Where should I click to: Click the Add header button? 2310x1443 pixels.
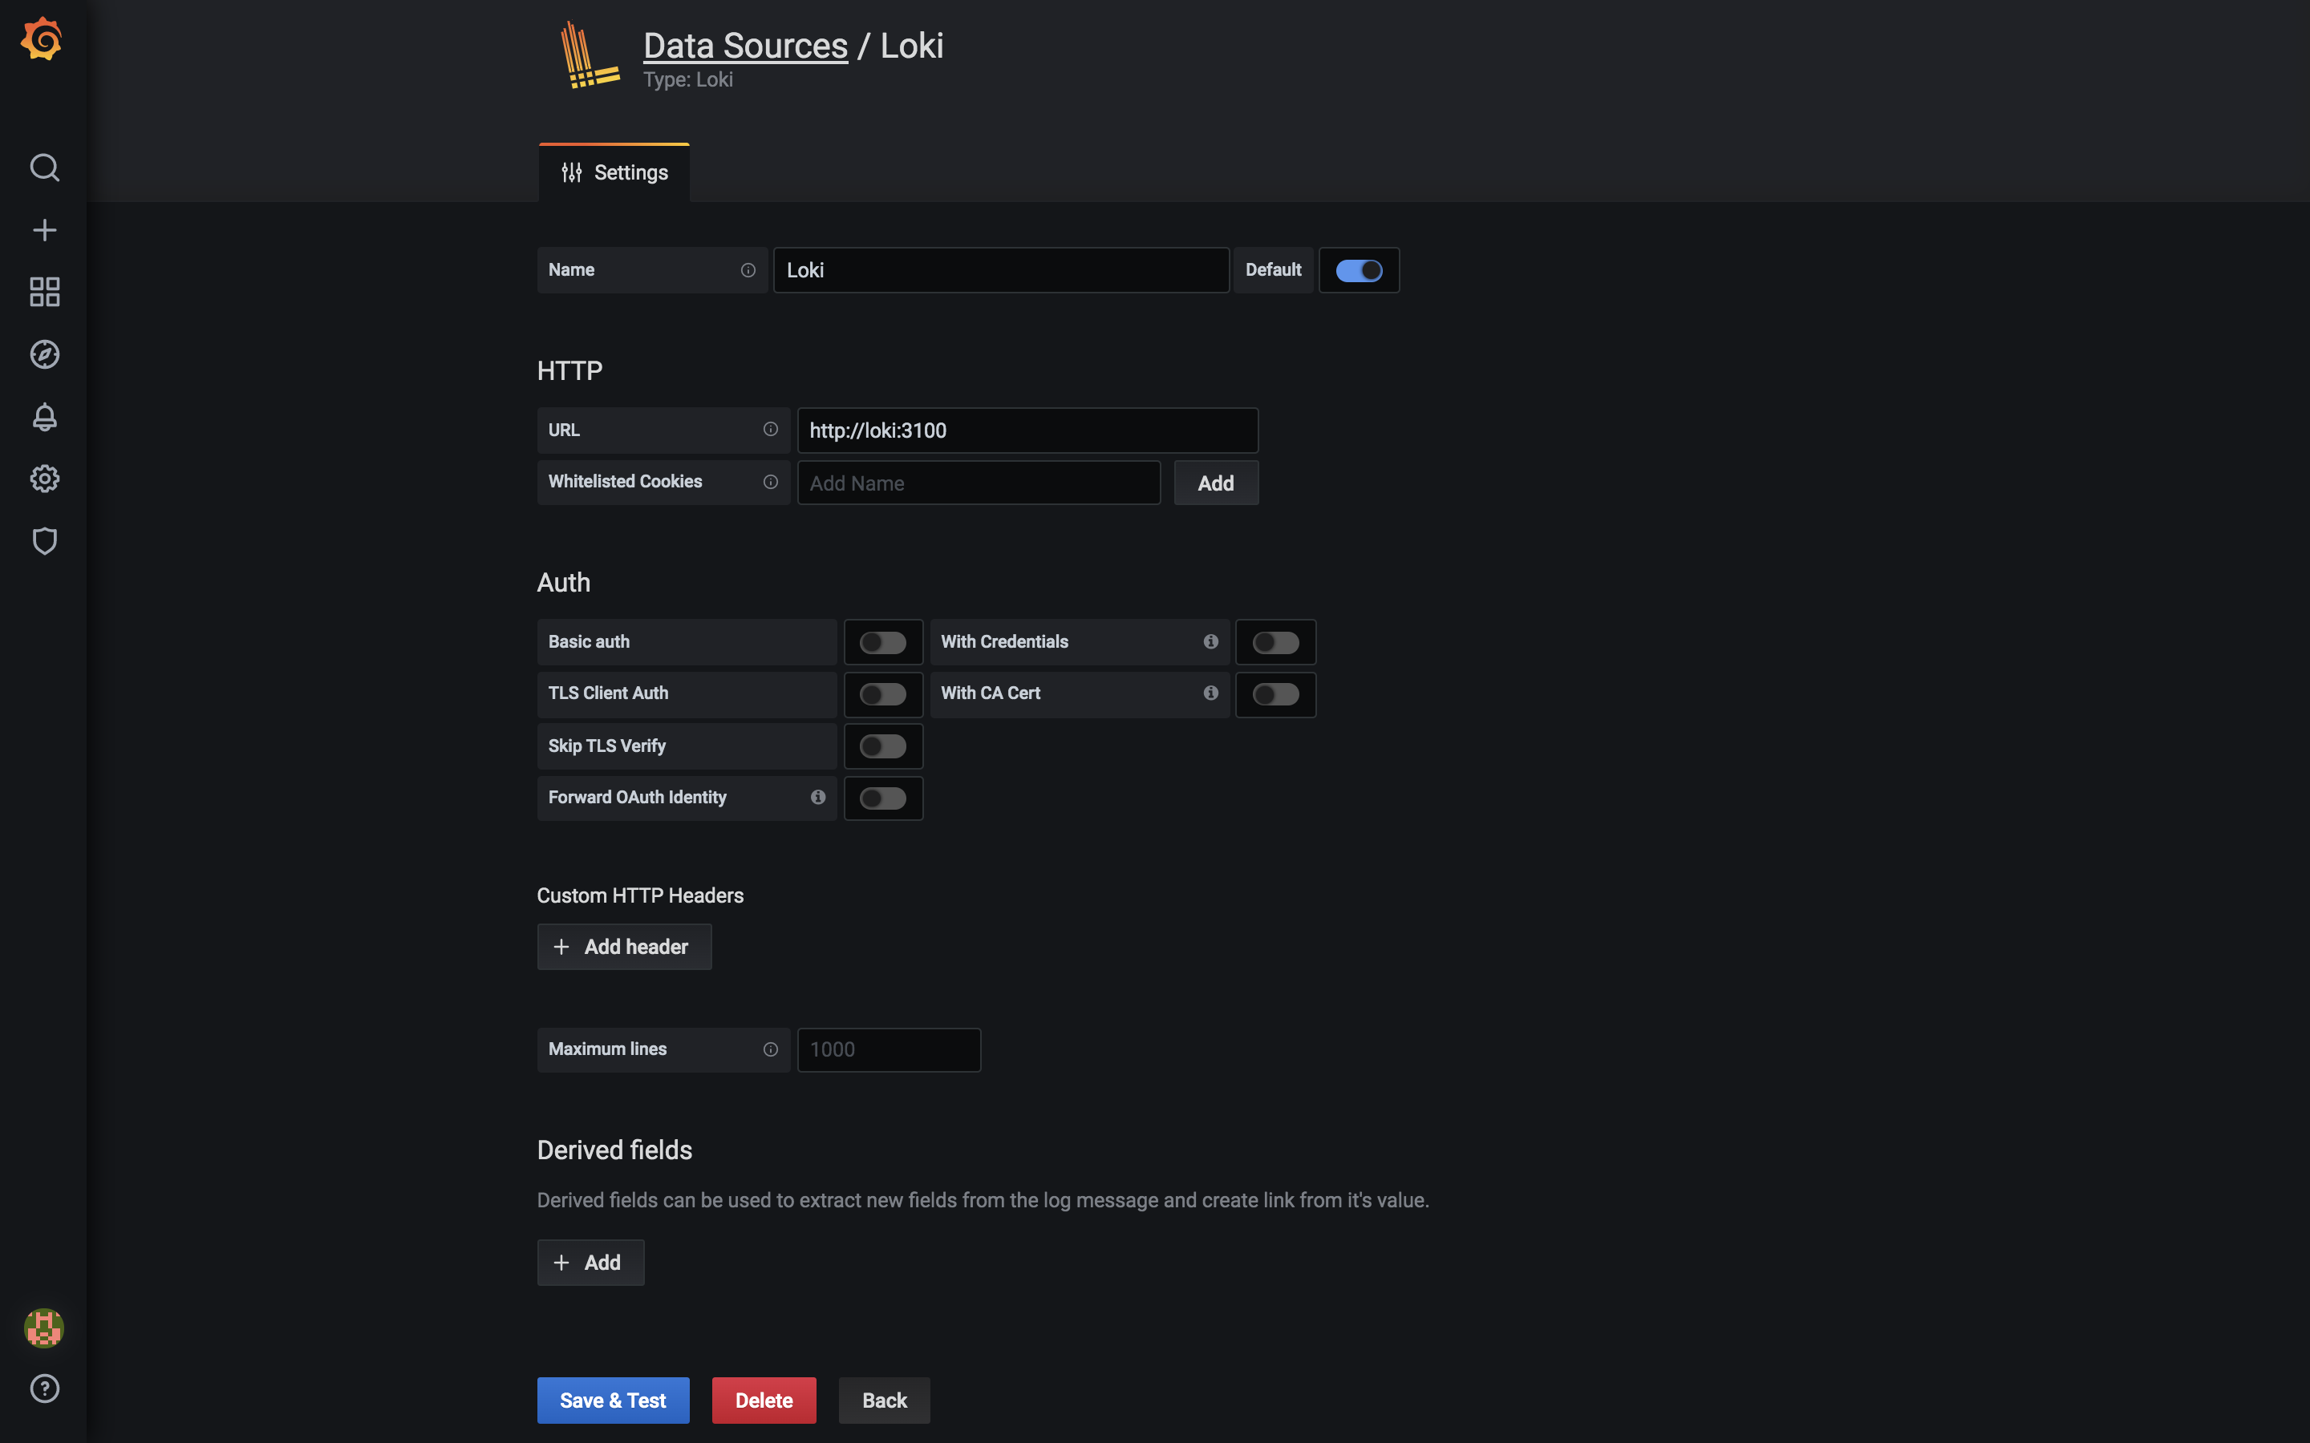click(x=624, y=947)
